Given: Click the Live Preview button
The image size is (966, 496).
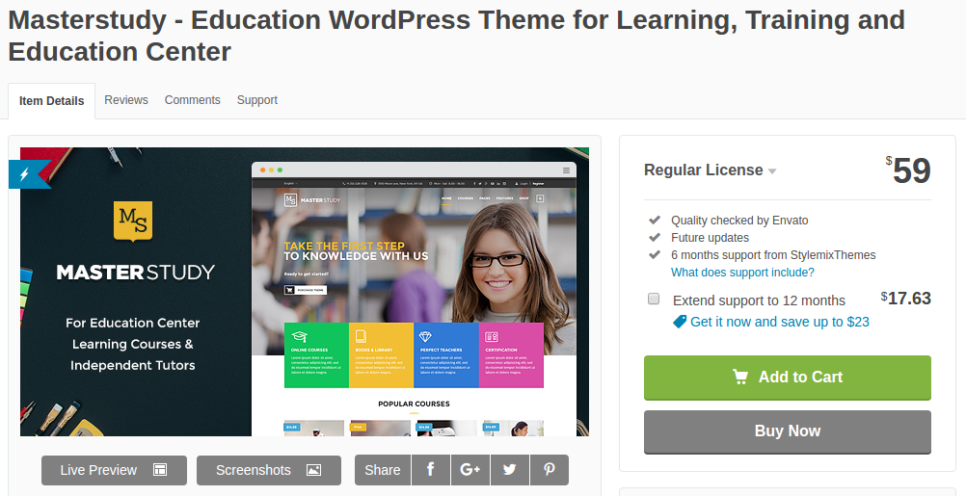Looking at the screenshot, I should [114, 470].
